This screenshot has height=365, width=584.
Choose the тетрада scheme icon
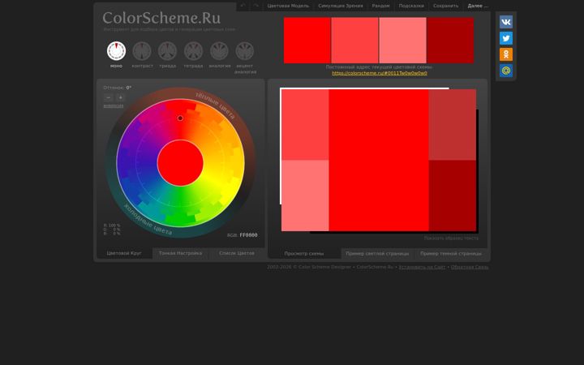pos(193,50)
